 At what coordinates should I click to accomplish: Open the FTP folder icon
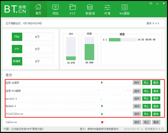[72, 9]
